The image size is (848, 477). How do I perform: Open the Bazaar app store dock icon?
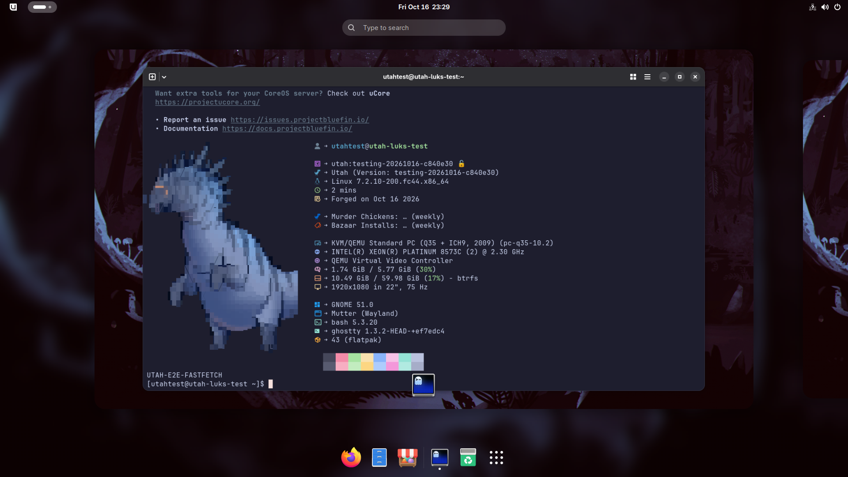coord(408,458)
